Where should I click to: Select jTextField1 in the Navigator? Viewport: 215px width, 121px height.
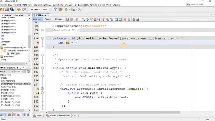pos(10,102)
